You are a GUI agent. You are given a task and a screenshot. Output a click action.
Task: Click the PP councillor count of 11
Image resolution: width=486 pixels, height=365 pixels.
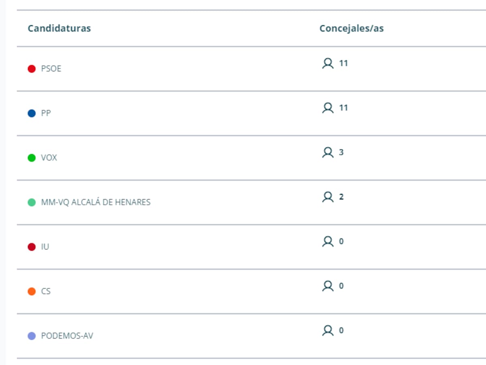[343, 108]
